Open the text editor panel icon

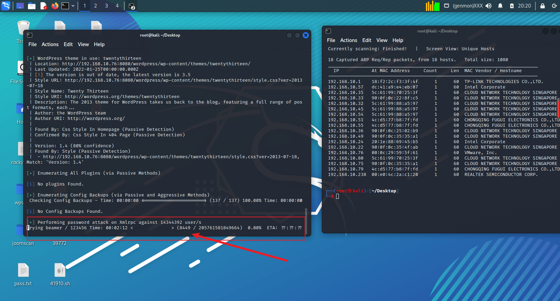pos(43,6)
